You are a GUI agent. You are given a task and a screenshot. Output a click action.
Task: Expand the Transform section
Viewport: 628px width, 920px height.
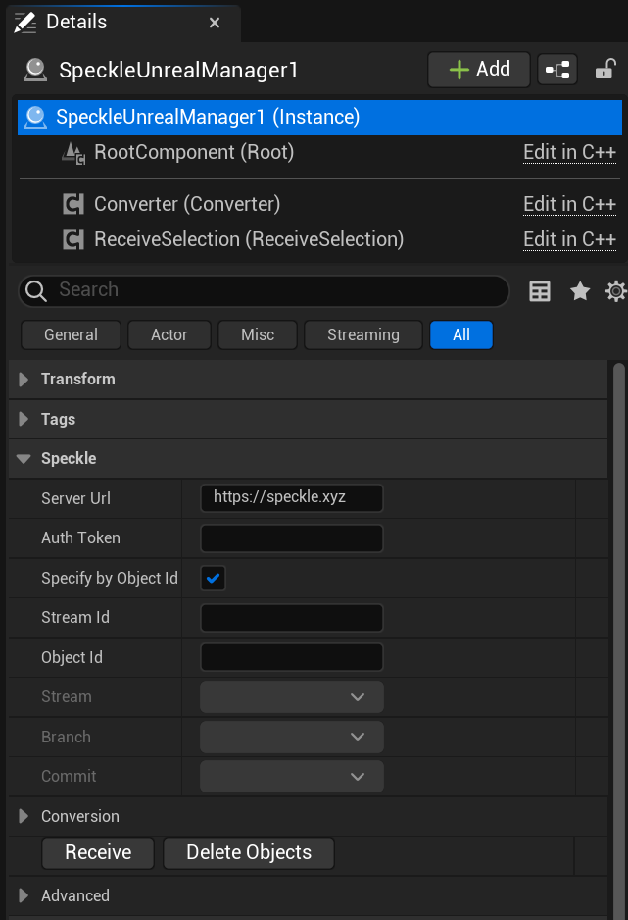pos(24,380)
